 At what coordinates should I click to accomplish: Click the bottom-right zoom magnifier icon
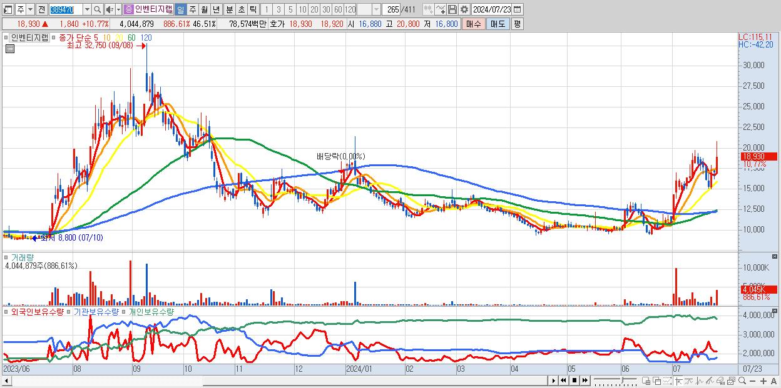pyautogui.click(x=742, y=381)
